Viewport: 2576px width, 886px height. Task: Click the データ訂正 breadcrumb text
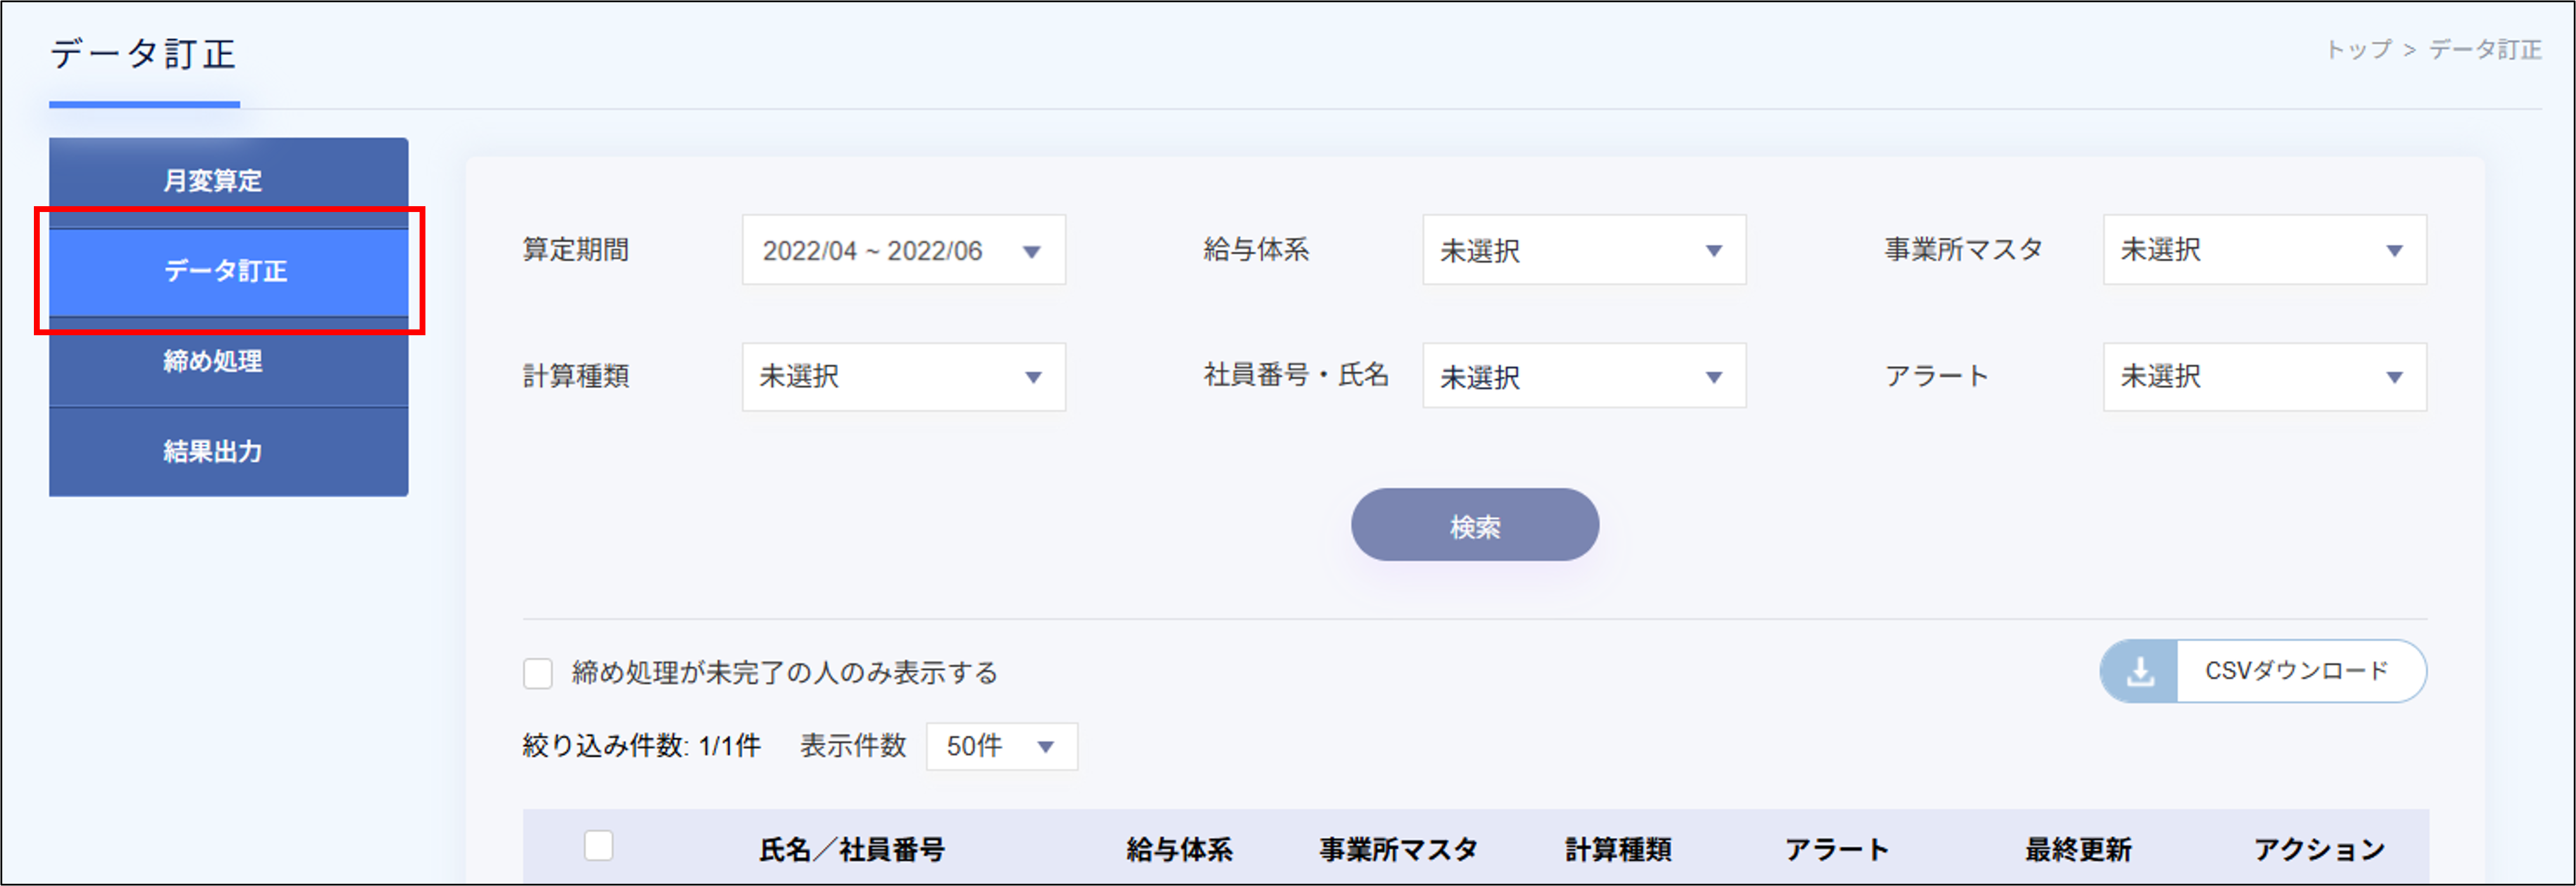[2485, 49]
